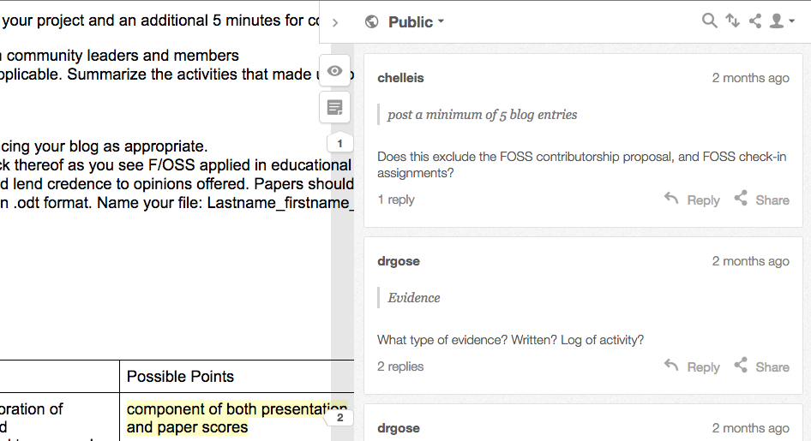Select annotation bucket marker labeled 1
Image resolution: width=811 pixels, height=441 pixels.
(339, 144)
